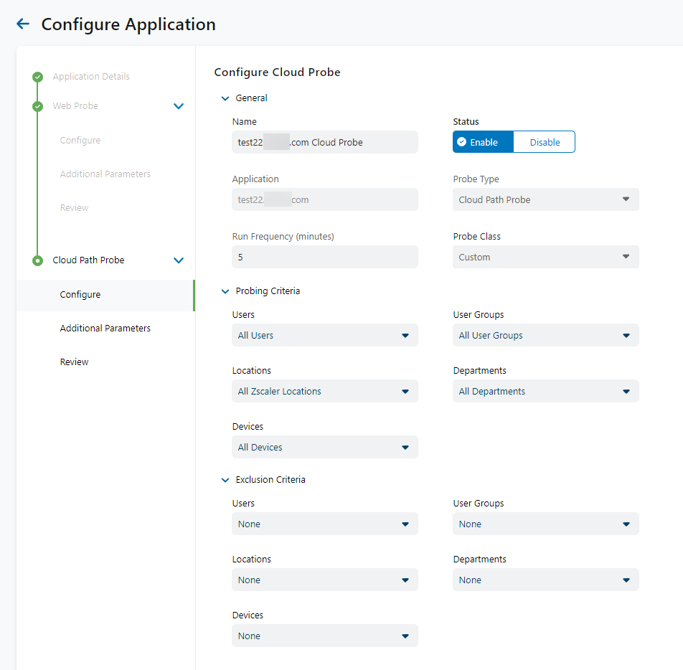This screenshot has width=683, height=670.
Task: Click the Application Details green check step icon
Action: 38,77
